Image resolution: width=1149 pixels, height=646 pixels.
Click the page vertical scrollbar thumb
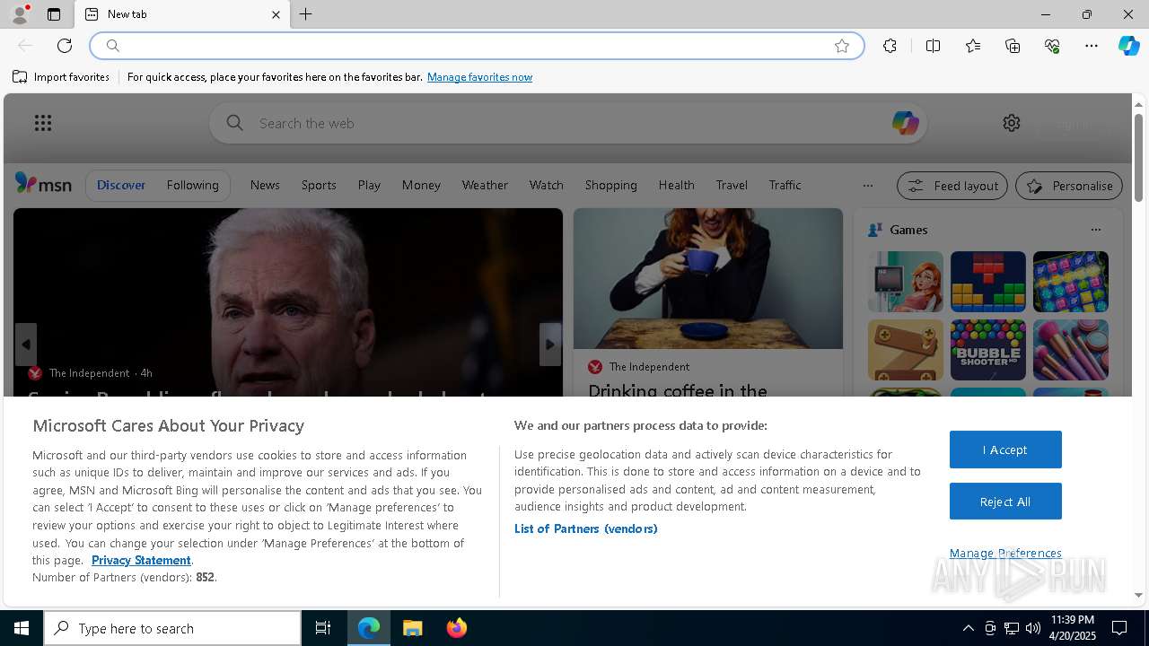tap(1138, 157)
